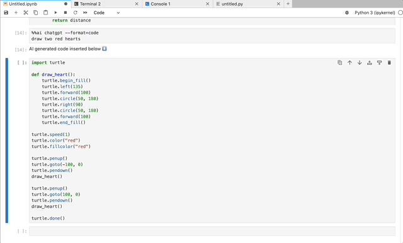Move the turtle cell up with the arrow
This screenshot has height=243, width=403.
click(x=350, y=63)
